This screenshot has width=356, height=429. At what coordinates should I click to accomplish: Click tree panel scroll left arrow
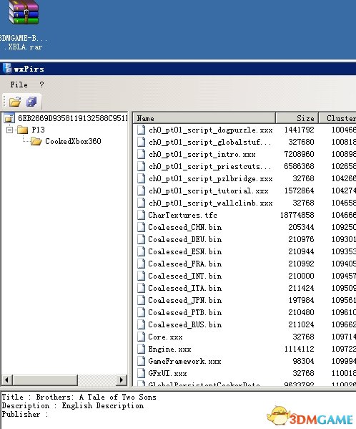[7, 380]
